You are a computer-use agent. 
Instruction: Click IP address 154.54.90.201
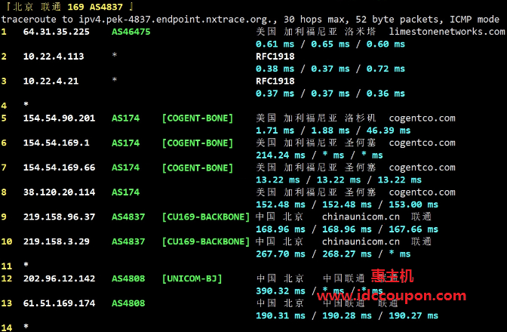tap(59, 118)
